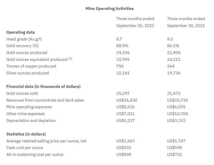The width and height of the screenshot is (214, 165).
Task: Click the 88.9% gold recovery value
Action: pyautogui.click(x=122, y=46)
